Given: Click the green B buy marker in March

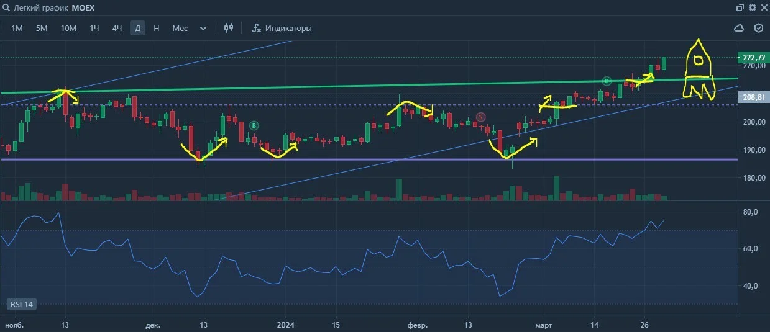Looking at the screenshot, I should pos(607,81).
